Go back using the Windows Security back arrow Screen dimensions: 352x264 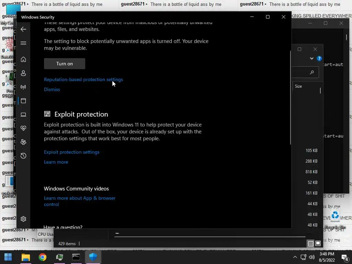point(23,29)
